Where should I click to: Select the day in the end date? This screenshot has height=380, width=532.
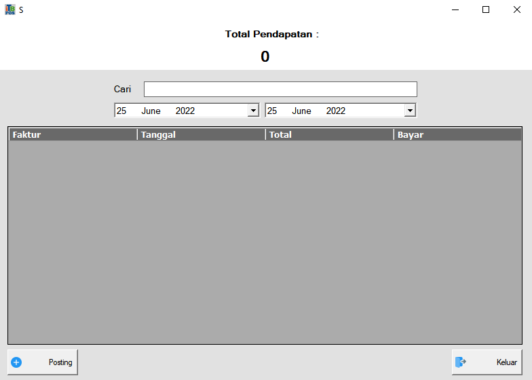[272, 111]
